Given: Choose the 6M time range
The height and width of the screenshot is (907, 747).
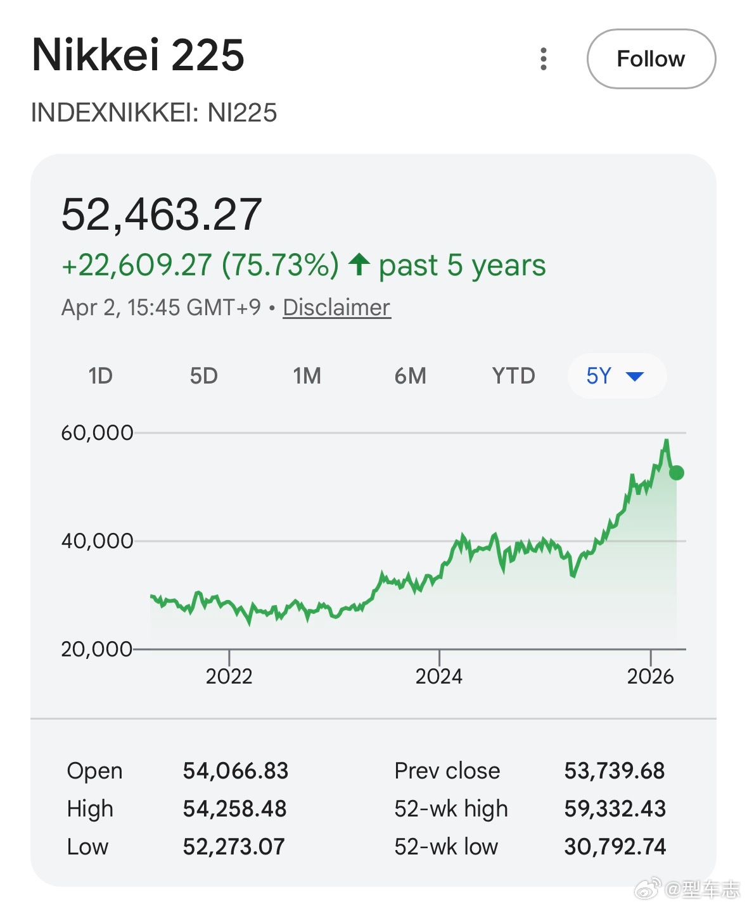Looking at the screenshot, I should click(x=410, y=376).
